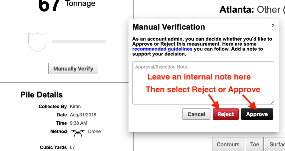285x151 pixels.
Task: Click the large Tonnage label
Action: 80,4
